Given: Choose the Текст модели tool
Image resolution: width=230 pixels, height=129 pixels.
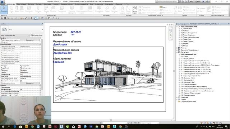Looking at the screenshot, I should 122,10.
